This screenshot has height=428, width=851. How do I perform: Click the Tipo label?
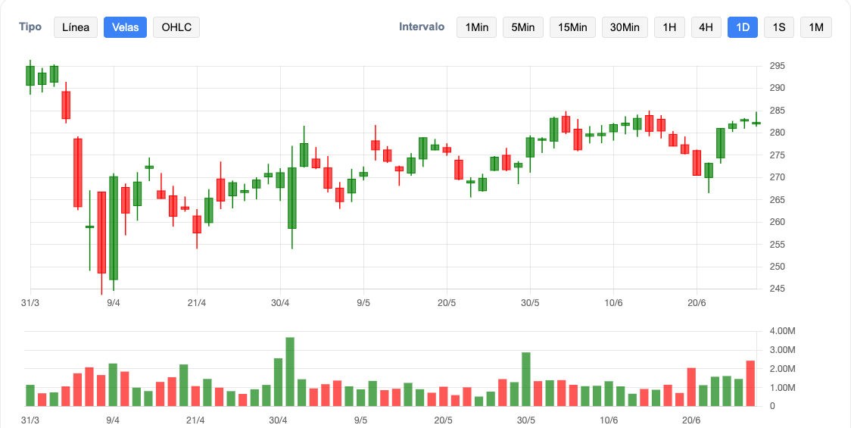(30, 27)
